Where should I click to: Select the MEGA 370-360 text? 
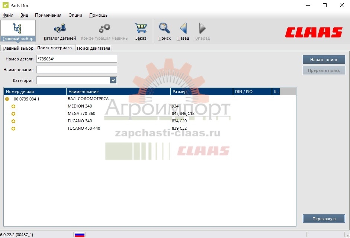click(x=81, y=113)
